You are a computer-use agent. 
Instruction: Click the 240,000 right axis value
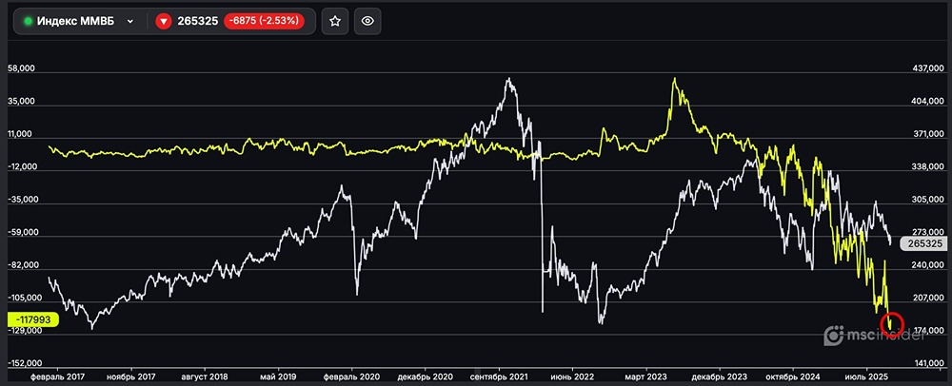928,265
